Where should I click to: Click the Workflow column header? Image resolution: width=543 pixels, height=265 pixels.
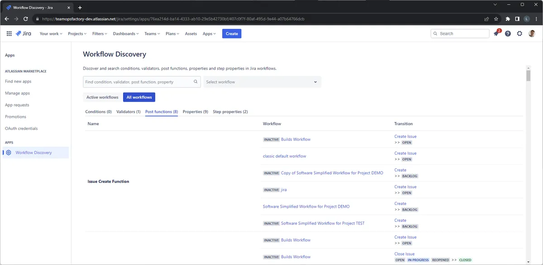272,124
